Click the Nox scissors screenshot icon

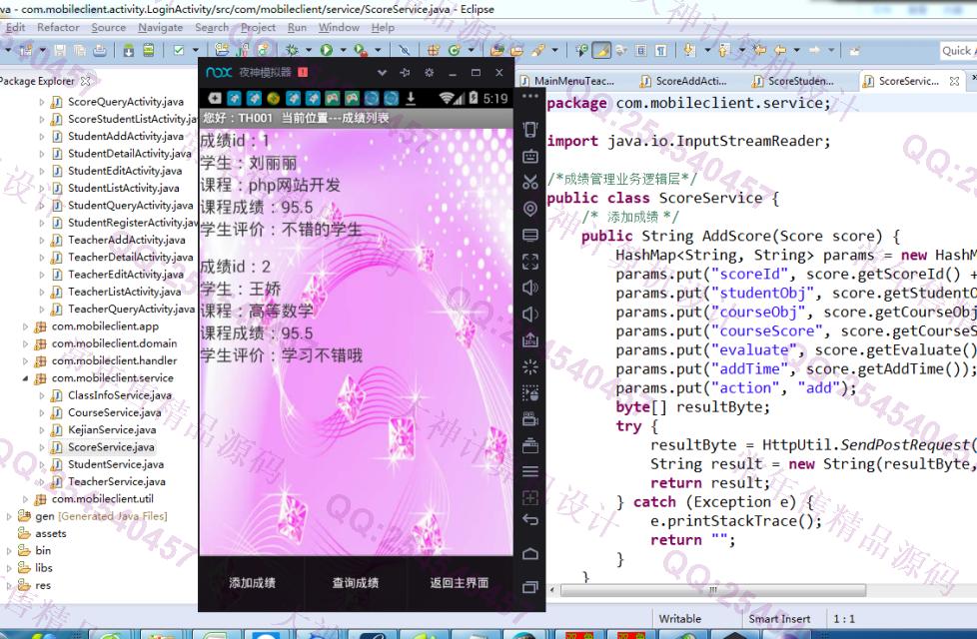(x=530, y=182)
